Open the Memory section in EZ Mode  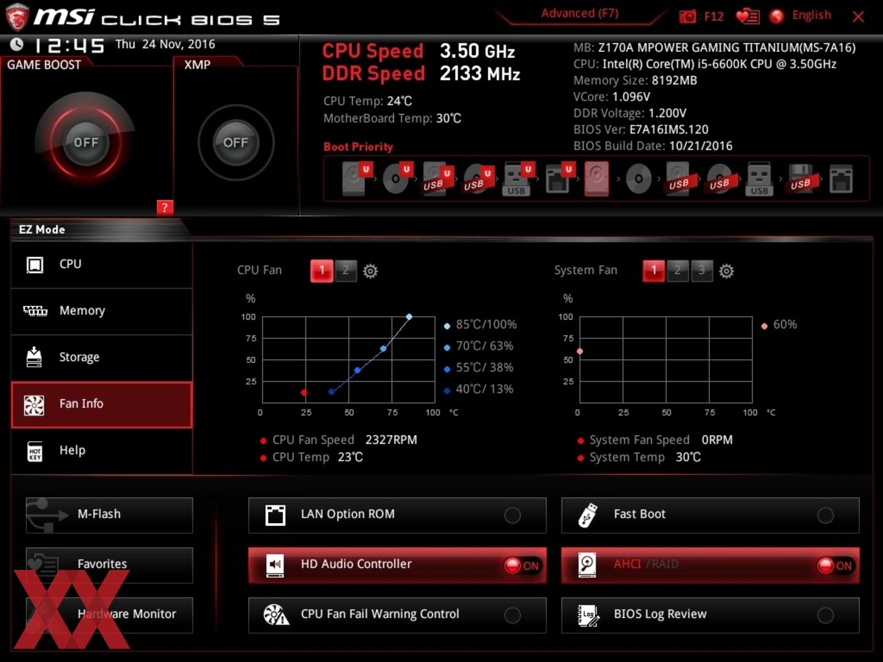(102, 311)
